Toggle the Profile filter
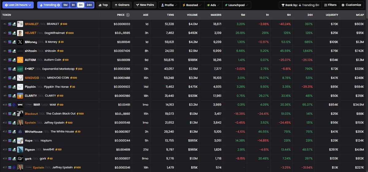The width and height of the screenshot is (368, 172). tap(169, 5)
